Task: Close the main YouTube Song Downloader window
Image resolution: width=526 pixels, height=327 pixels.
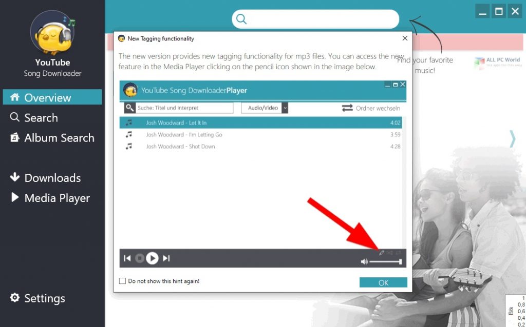Action: 515,11
